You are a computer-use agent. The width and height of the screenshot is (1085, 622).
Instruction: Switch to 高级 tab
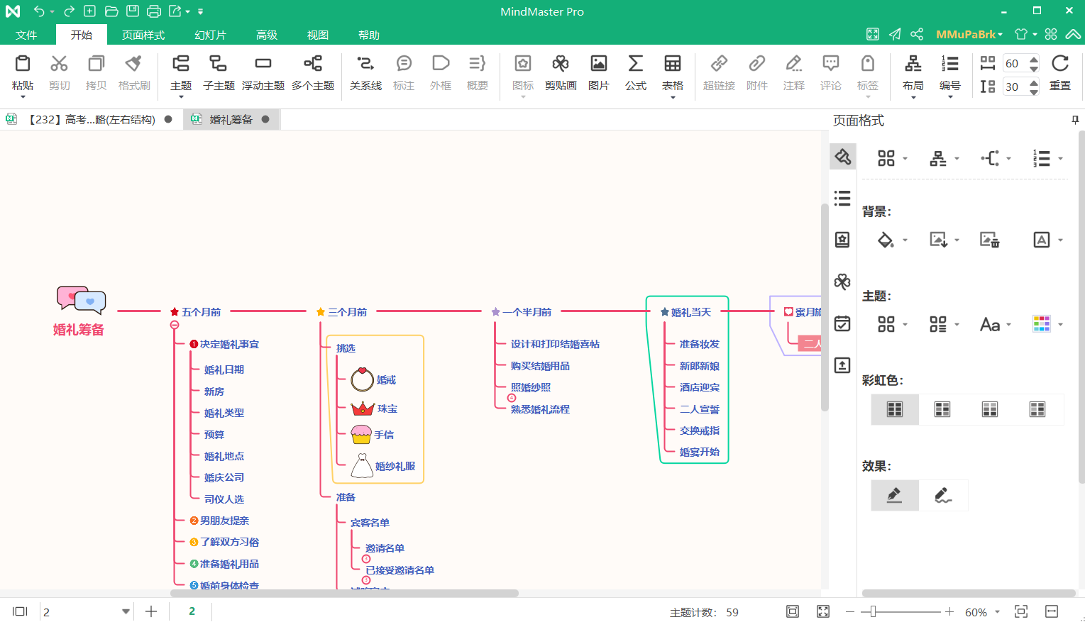point(267,35)
